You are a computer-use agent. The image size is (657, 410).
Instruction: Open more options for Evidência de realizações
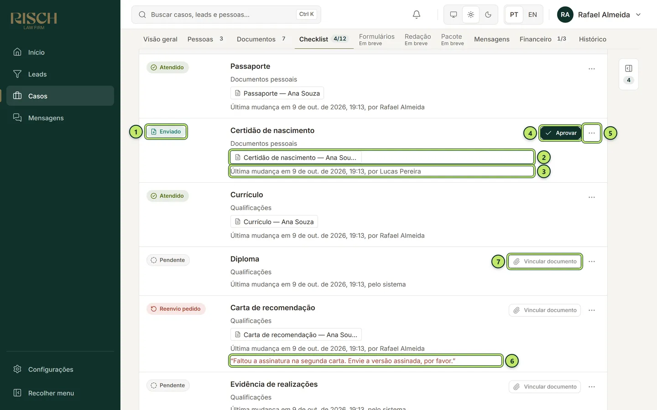click(592, 387)
